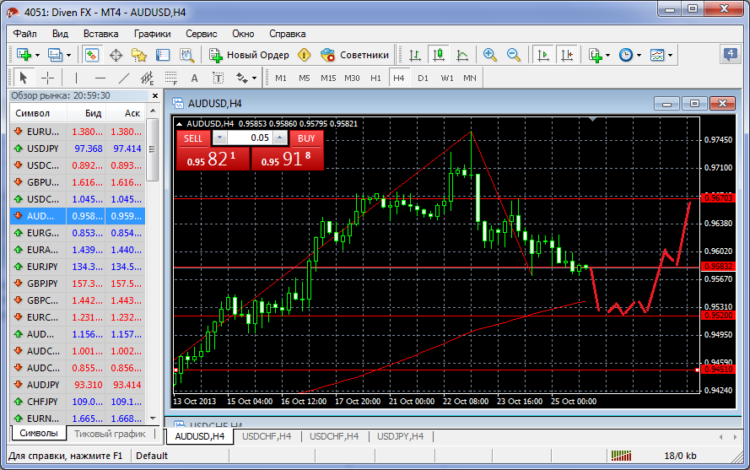This screenshot has width=750, height=470.
Task: Expand the indicators dropdown arrow
Action: point(608,55)
